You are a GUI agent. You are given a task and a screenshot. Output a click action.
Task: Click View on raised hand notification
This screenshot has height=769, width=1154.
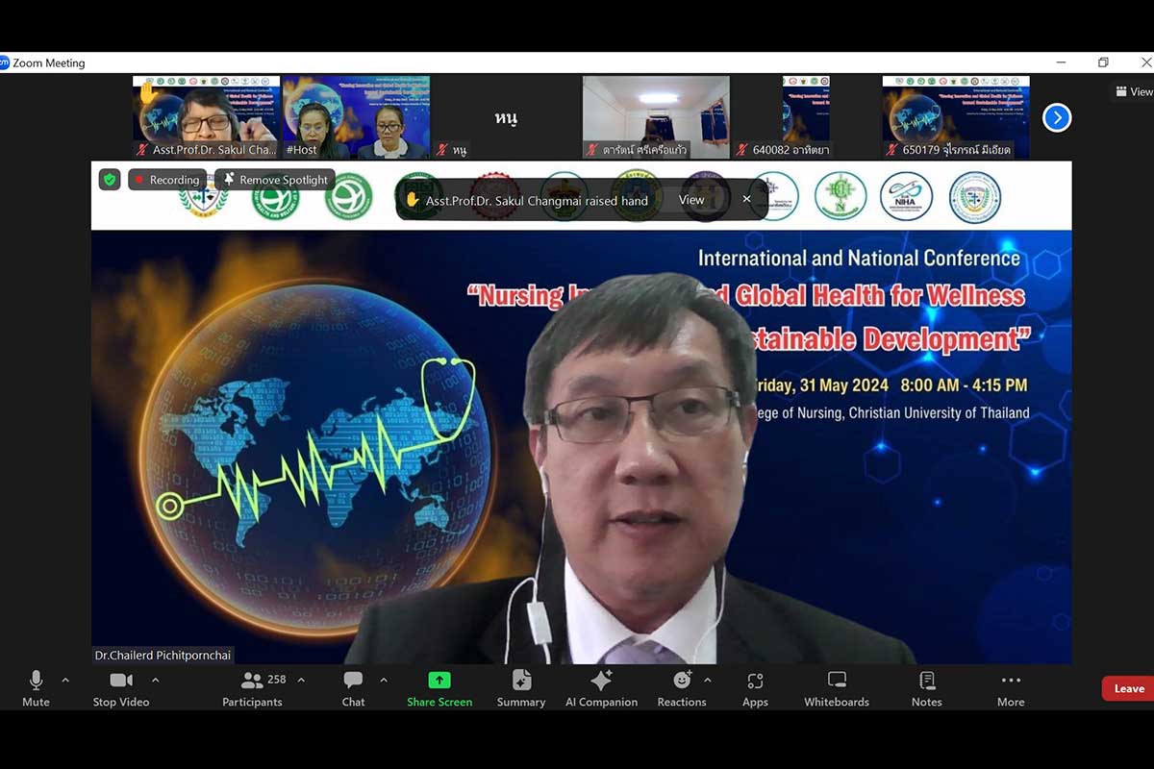click(691, 200)
